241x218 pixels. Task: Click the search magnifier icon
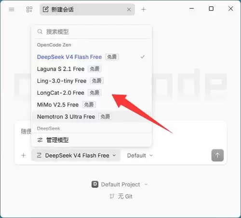pyautogui.click(x=40, y=31)
